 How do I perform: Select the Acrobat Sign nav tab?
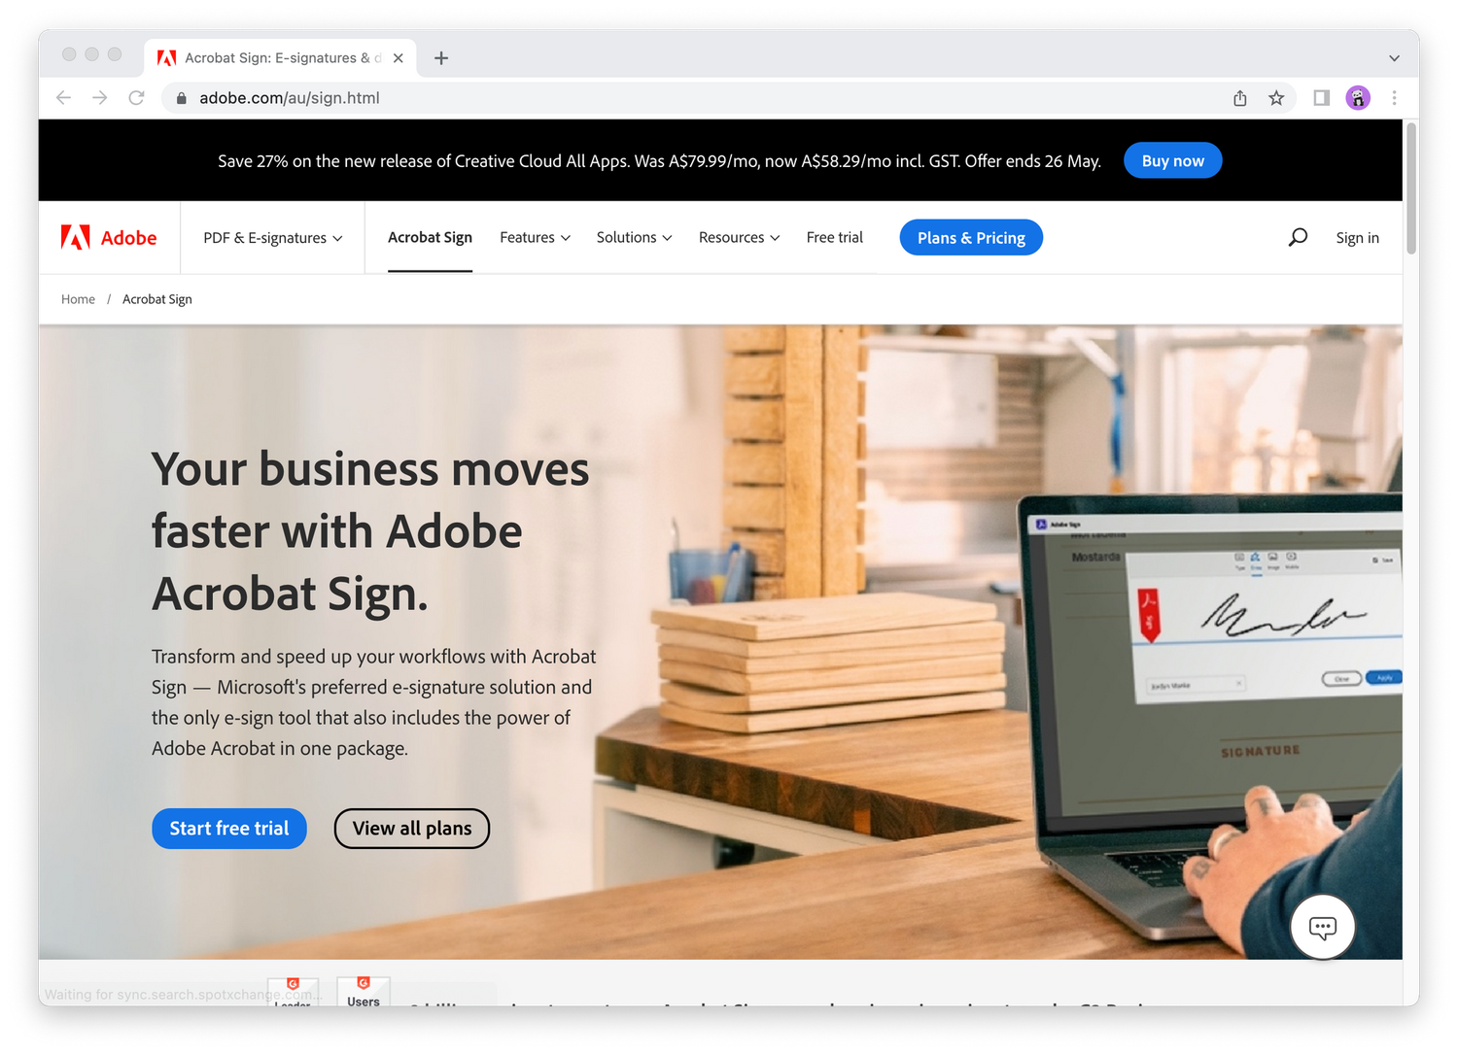[x=430, y=238]
